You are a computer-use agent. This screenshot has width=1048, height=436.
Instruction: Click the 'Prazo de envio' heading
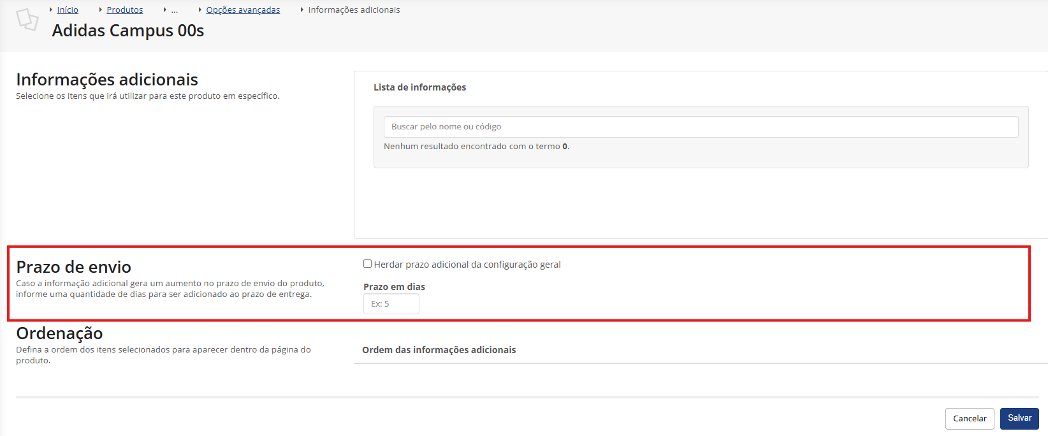pos(74,266)
